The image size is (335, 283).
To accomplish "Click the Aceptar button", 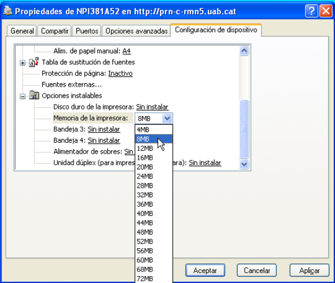I will coord(205,270).
